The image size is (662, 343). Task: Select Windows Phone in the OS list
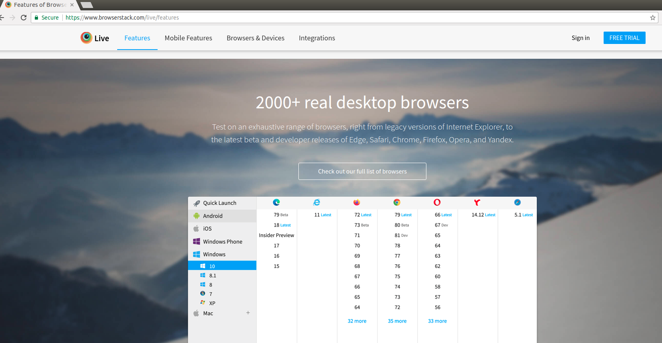[x=222, y=241]
